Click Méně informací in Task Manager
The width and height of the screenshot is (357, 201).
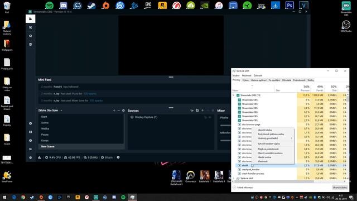(x=243, y=188)
